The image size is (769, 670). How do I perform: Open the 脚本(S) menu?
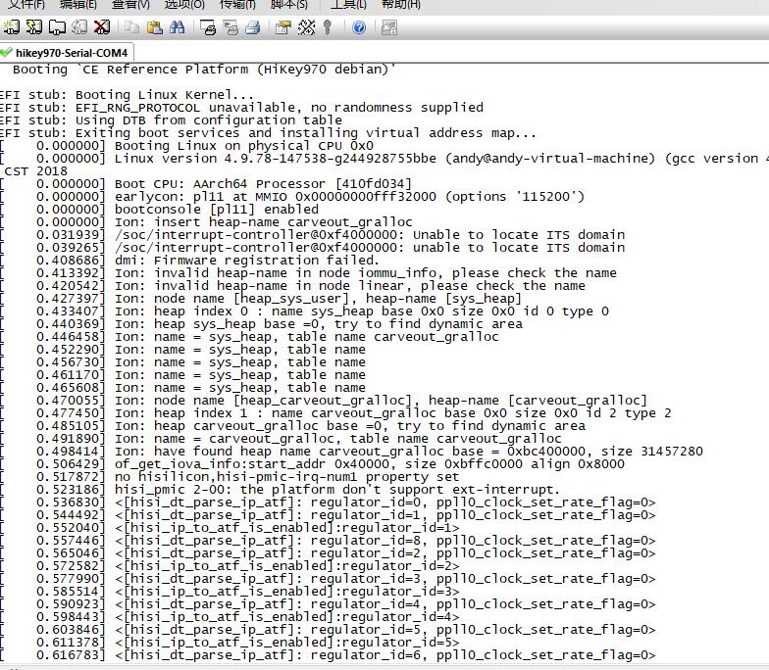click(x=288, y=5)
